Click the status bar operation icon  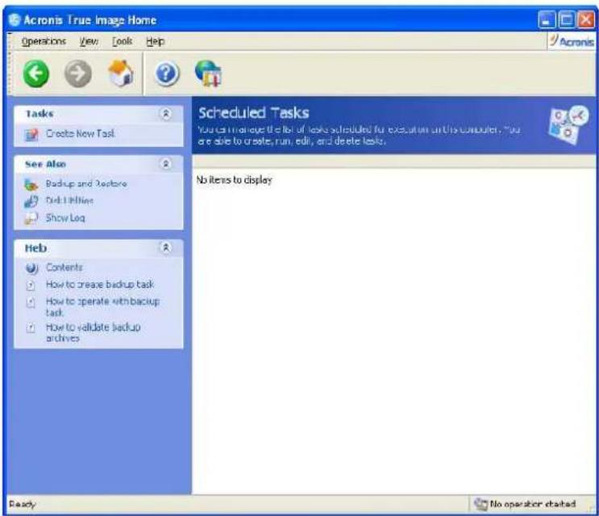pyautogui.click(x=481, y=504)
